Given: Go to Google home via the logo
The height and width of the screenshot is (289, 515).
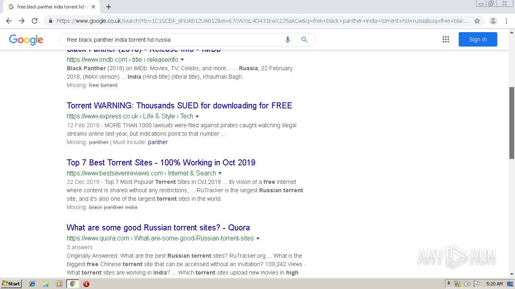Looking at the screenshot, I should click(26, 40).
